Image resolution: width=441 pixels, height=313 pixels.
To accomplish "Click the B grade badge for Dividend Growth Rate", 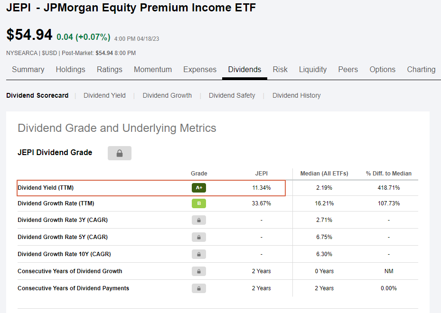I will tap(199, 203).
